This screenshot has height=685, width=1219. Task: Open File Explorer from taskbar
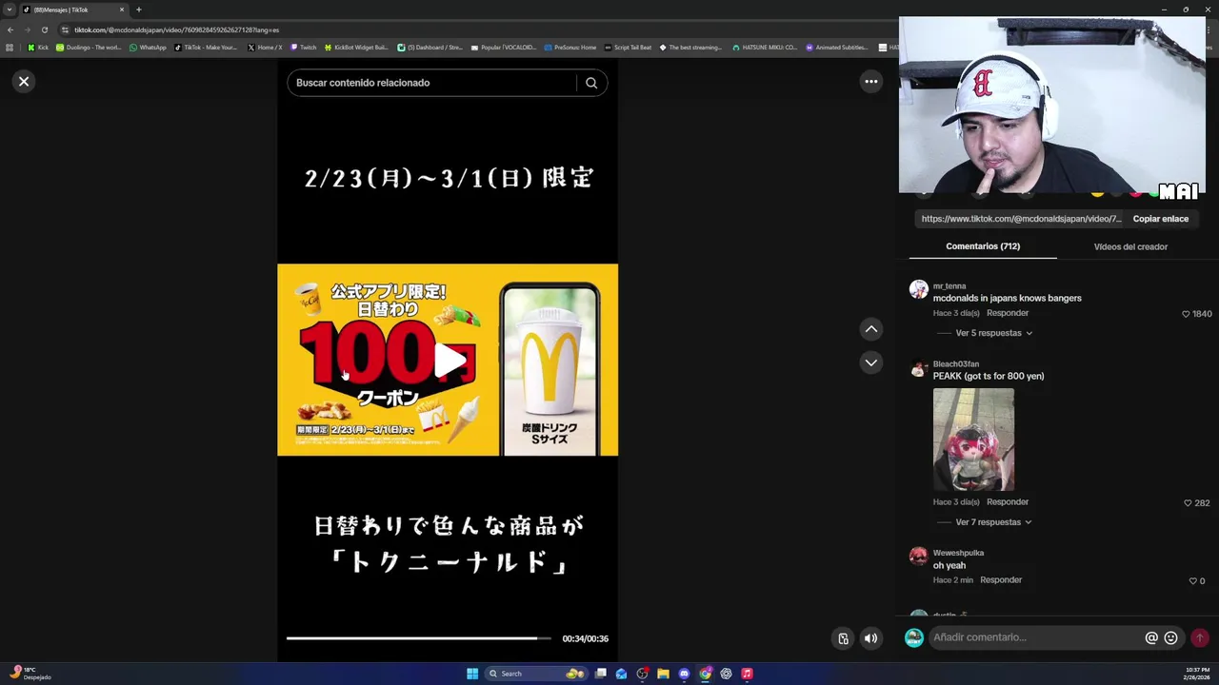click(x=663, y=674)
